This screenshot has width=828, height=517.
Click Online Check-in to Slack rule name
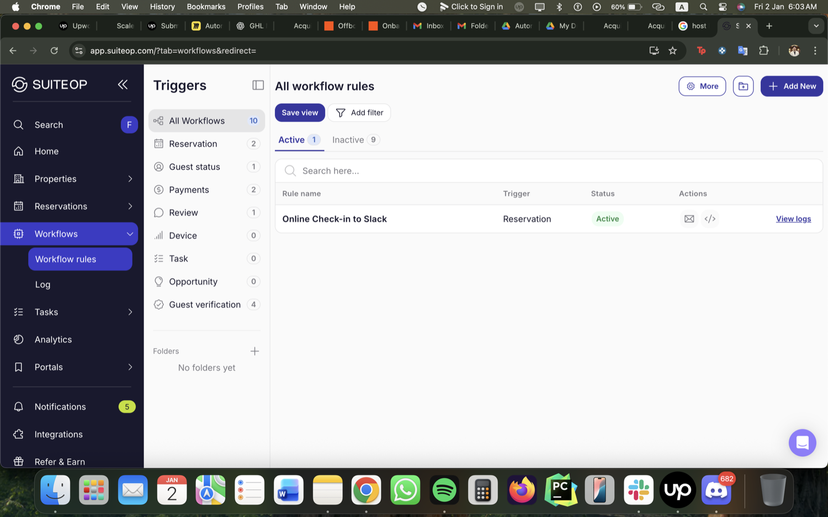(x=335, y=219)
